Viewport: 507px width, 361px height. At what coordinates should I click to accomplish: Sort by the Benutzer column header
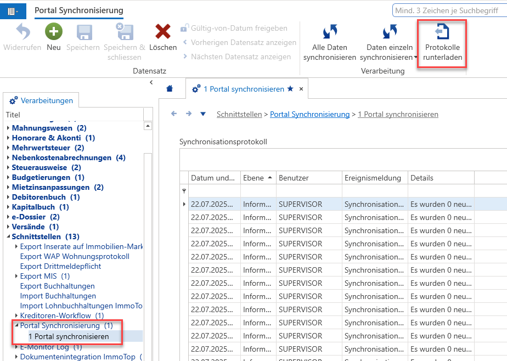click(309, 178)
